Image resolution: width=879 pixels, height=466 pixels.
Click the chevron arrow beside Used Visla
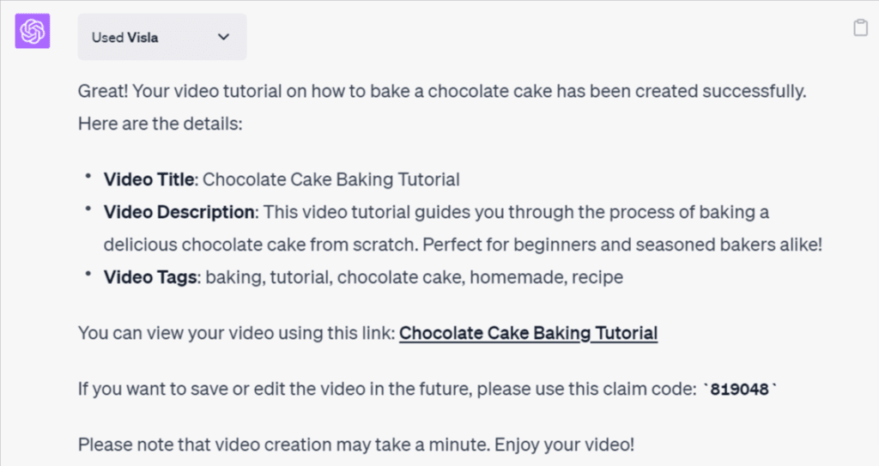point(223,37)
